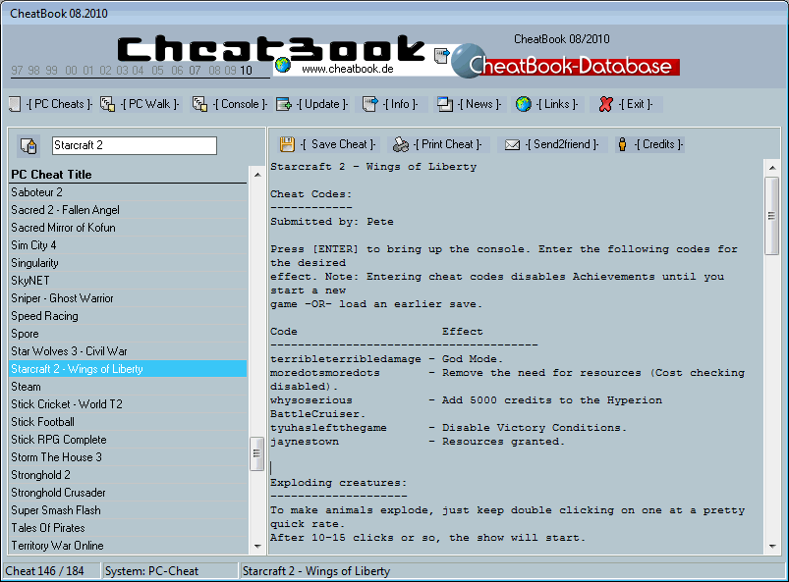The height and width of the screenshot is (582, 789).
Task: Select year 09 in the year strip
Action: pos(231,71)
